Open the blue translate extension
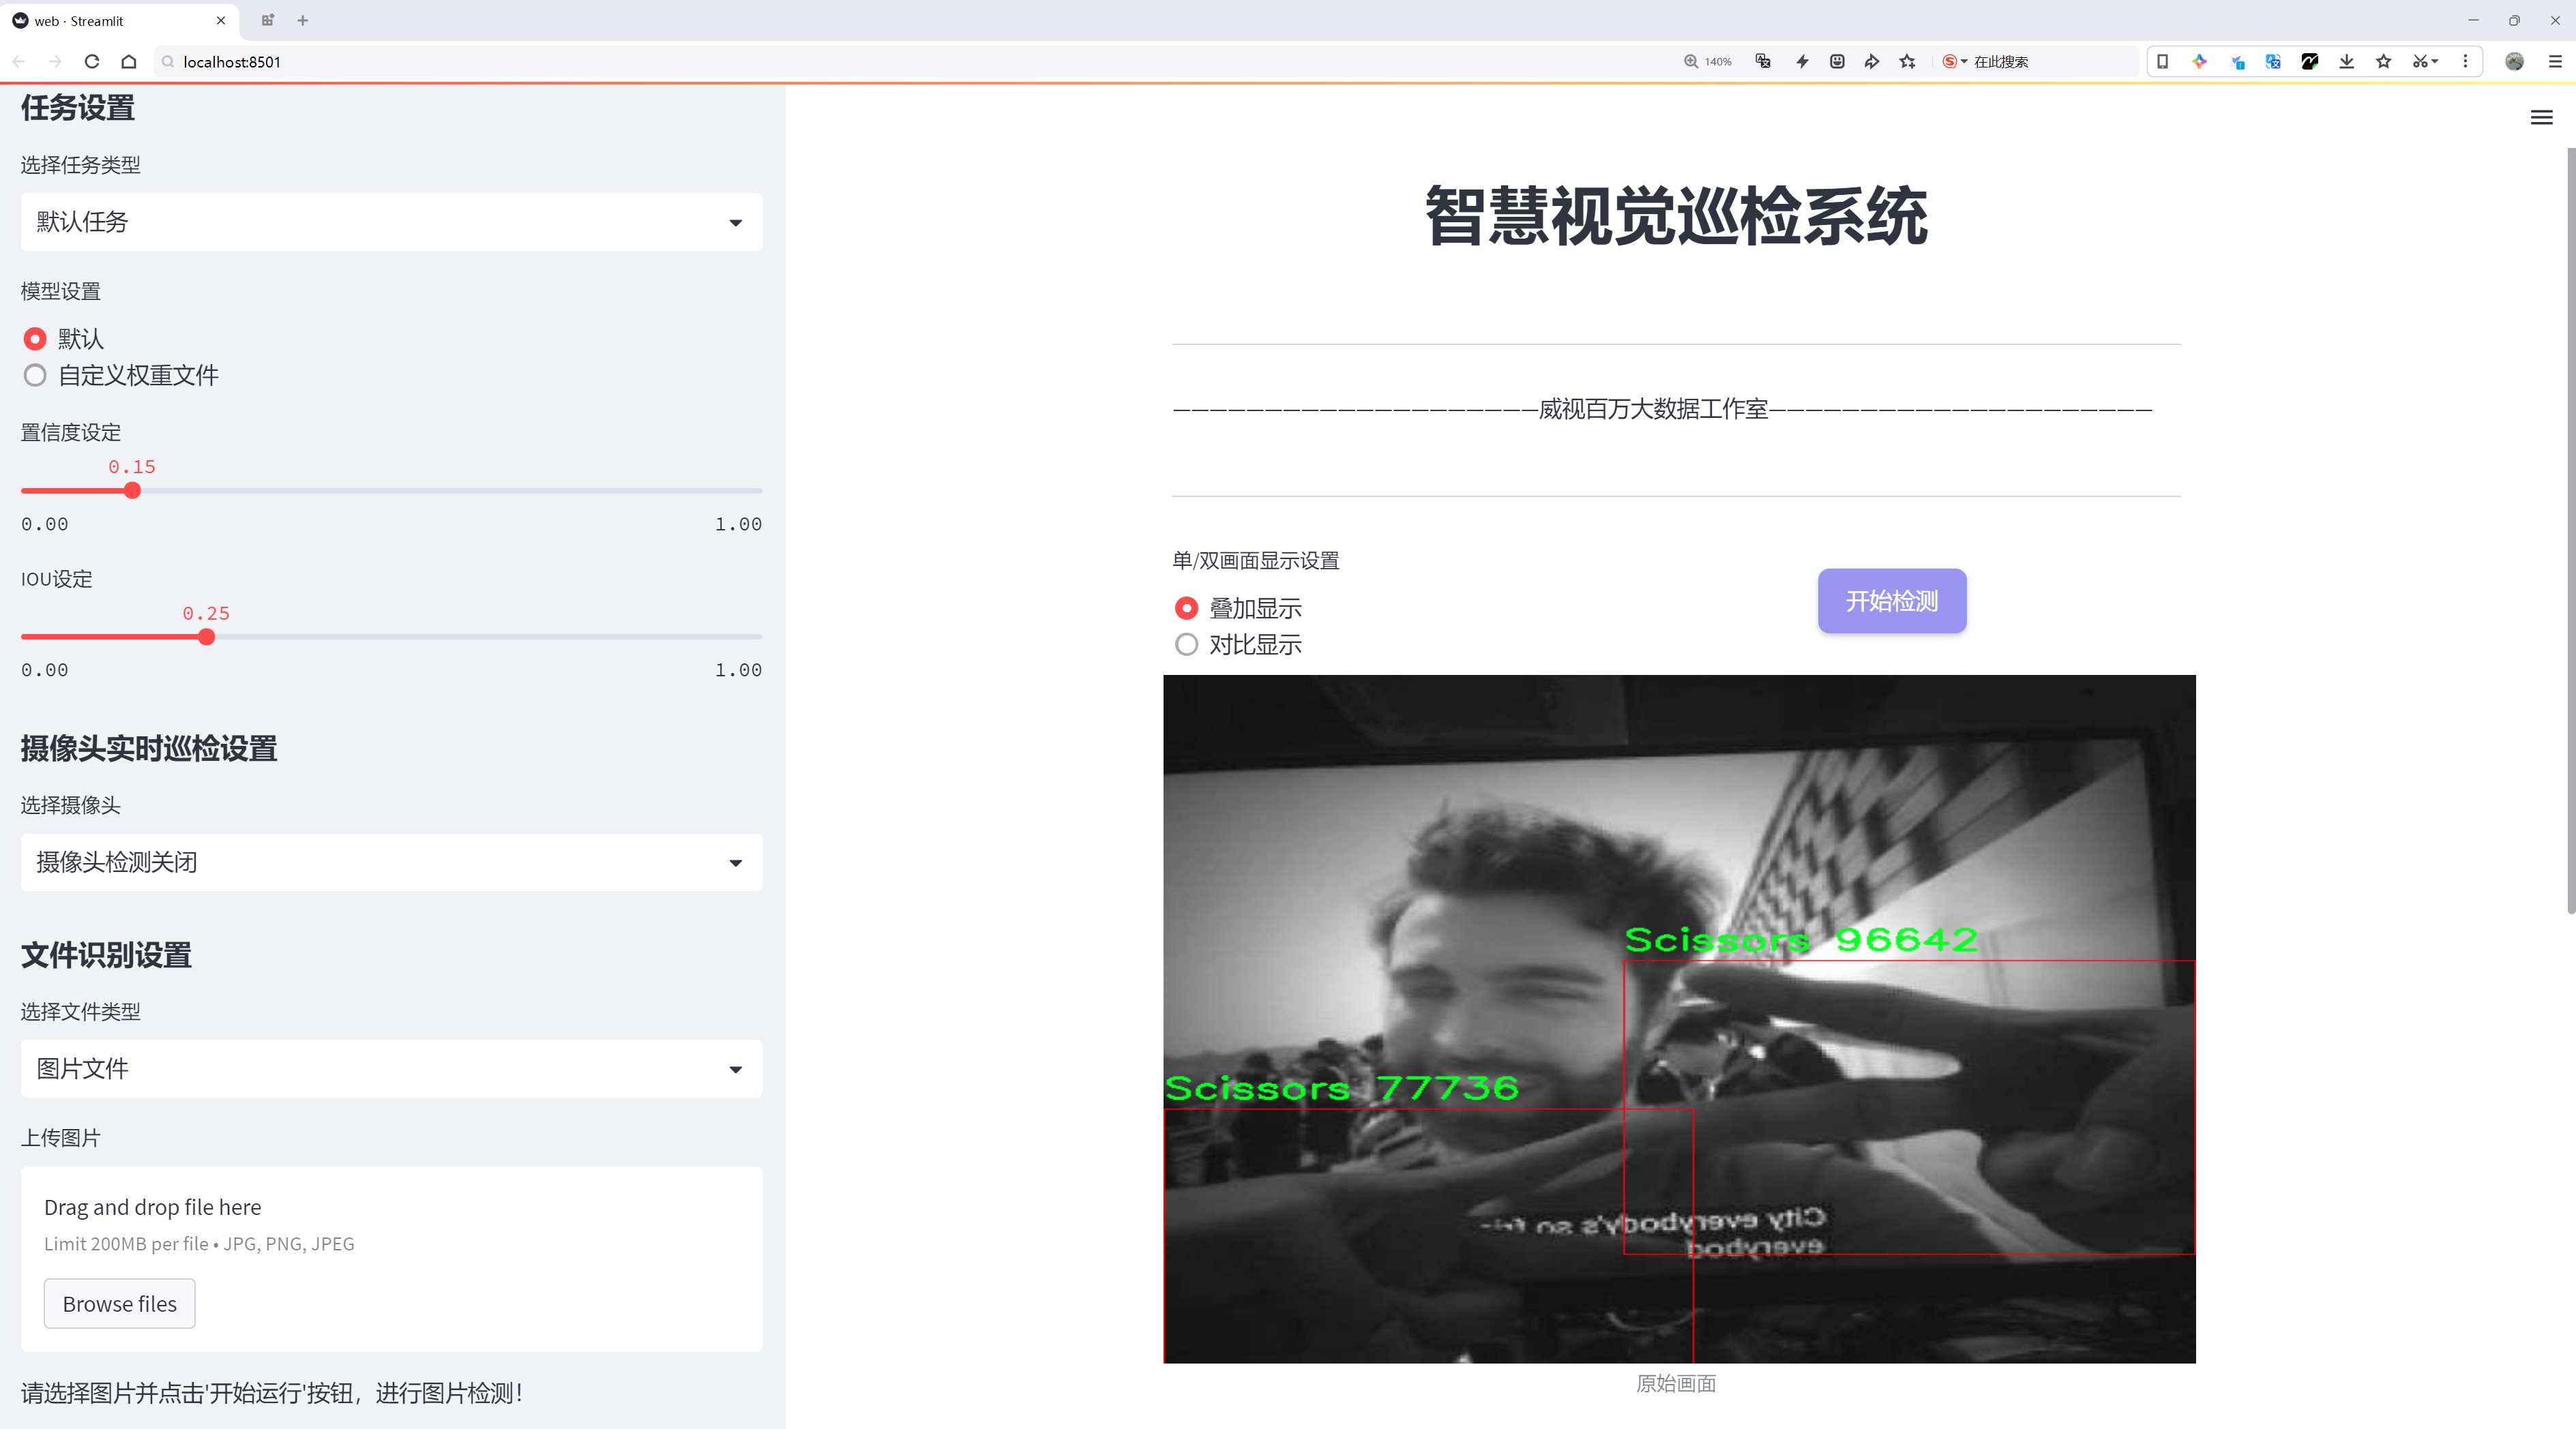 pos(2273,62)
